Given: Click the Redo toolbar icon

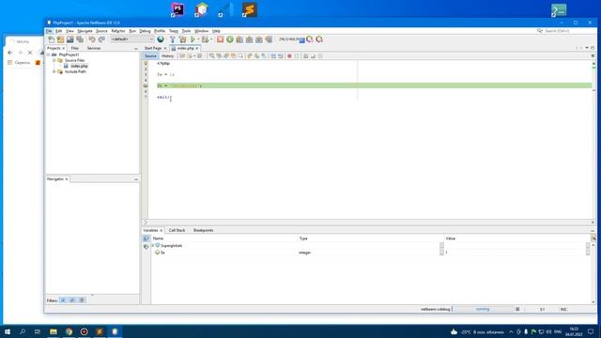Looking at the screenshot, I should click(101, 39).
